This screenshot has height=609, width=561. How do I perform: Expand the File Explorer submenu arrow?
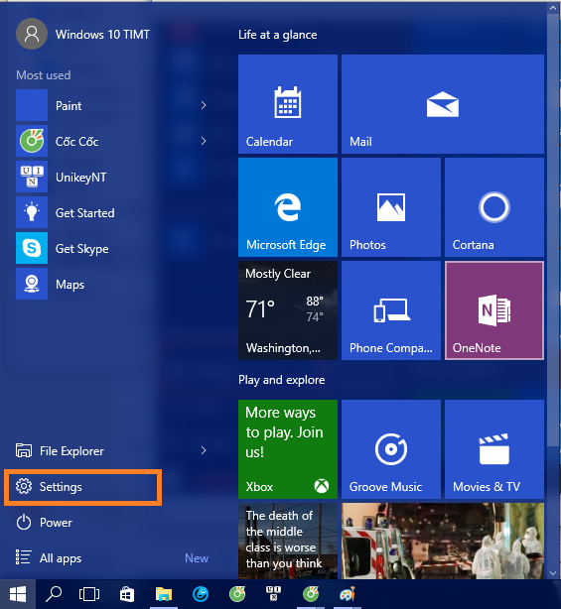click(x=204, y=450)
